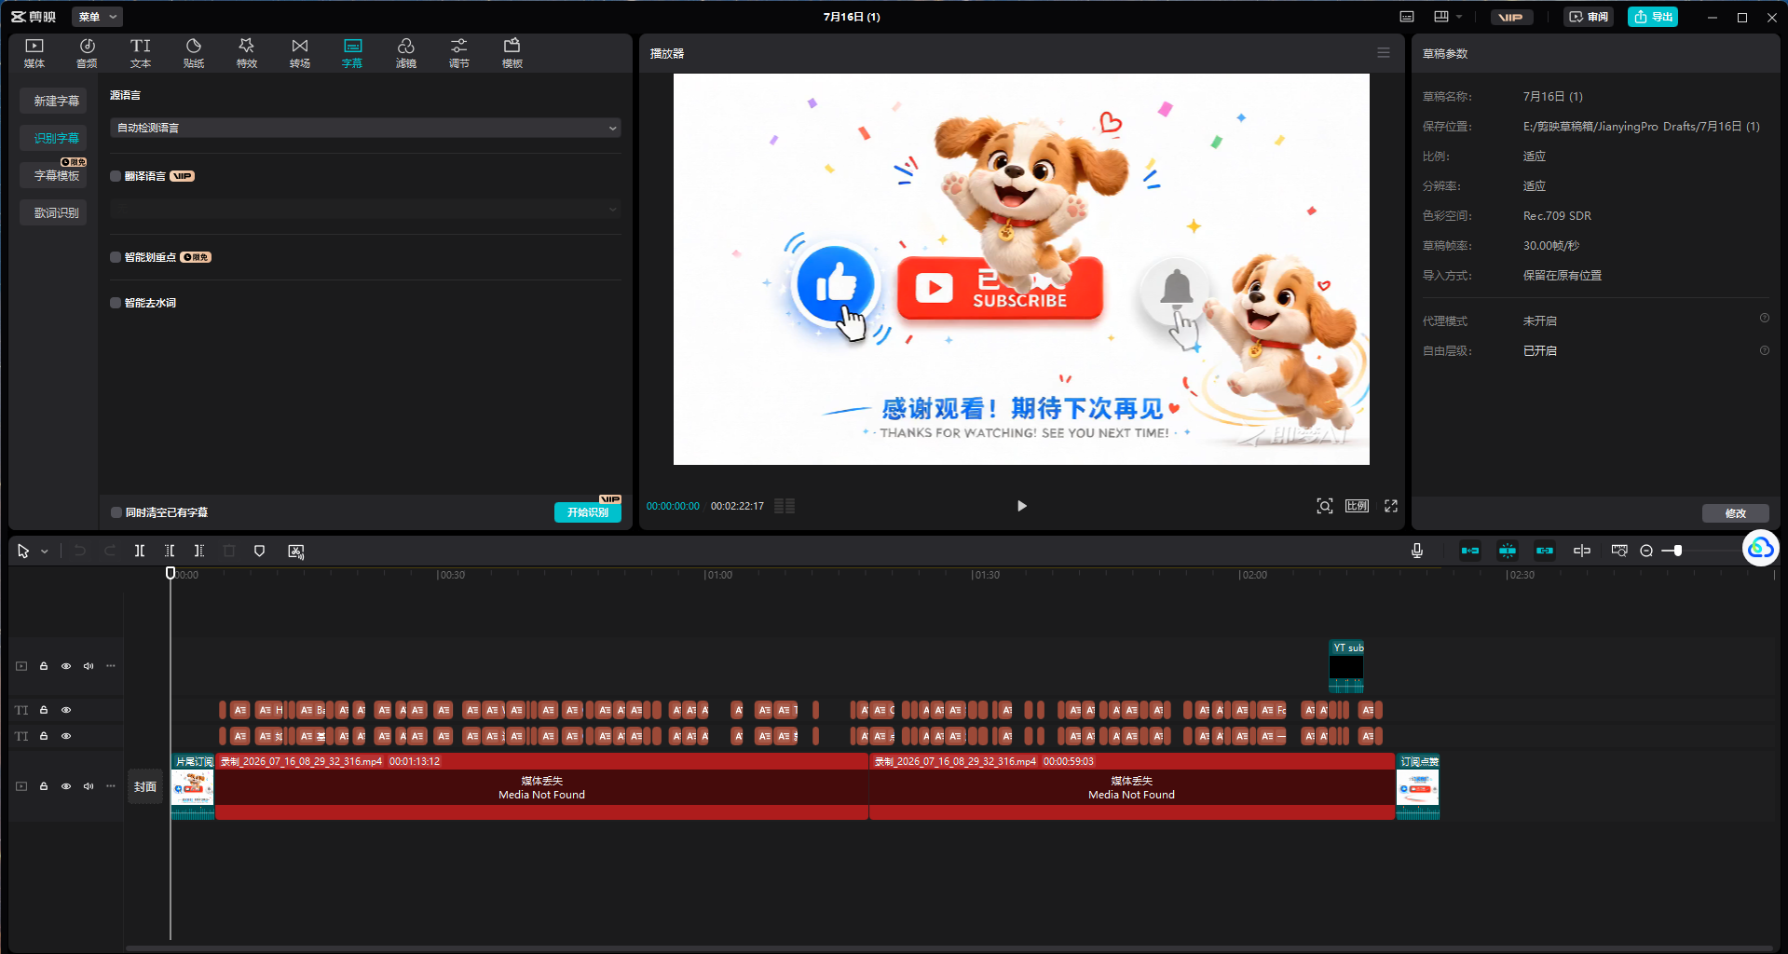Click the 修改 button in draft parameters

pos(1735,513)
